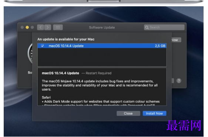Uncheck the macOS 10.14.4 Update checkbox
The height and width of the screenshot is (137, 208).
point(43,46)
